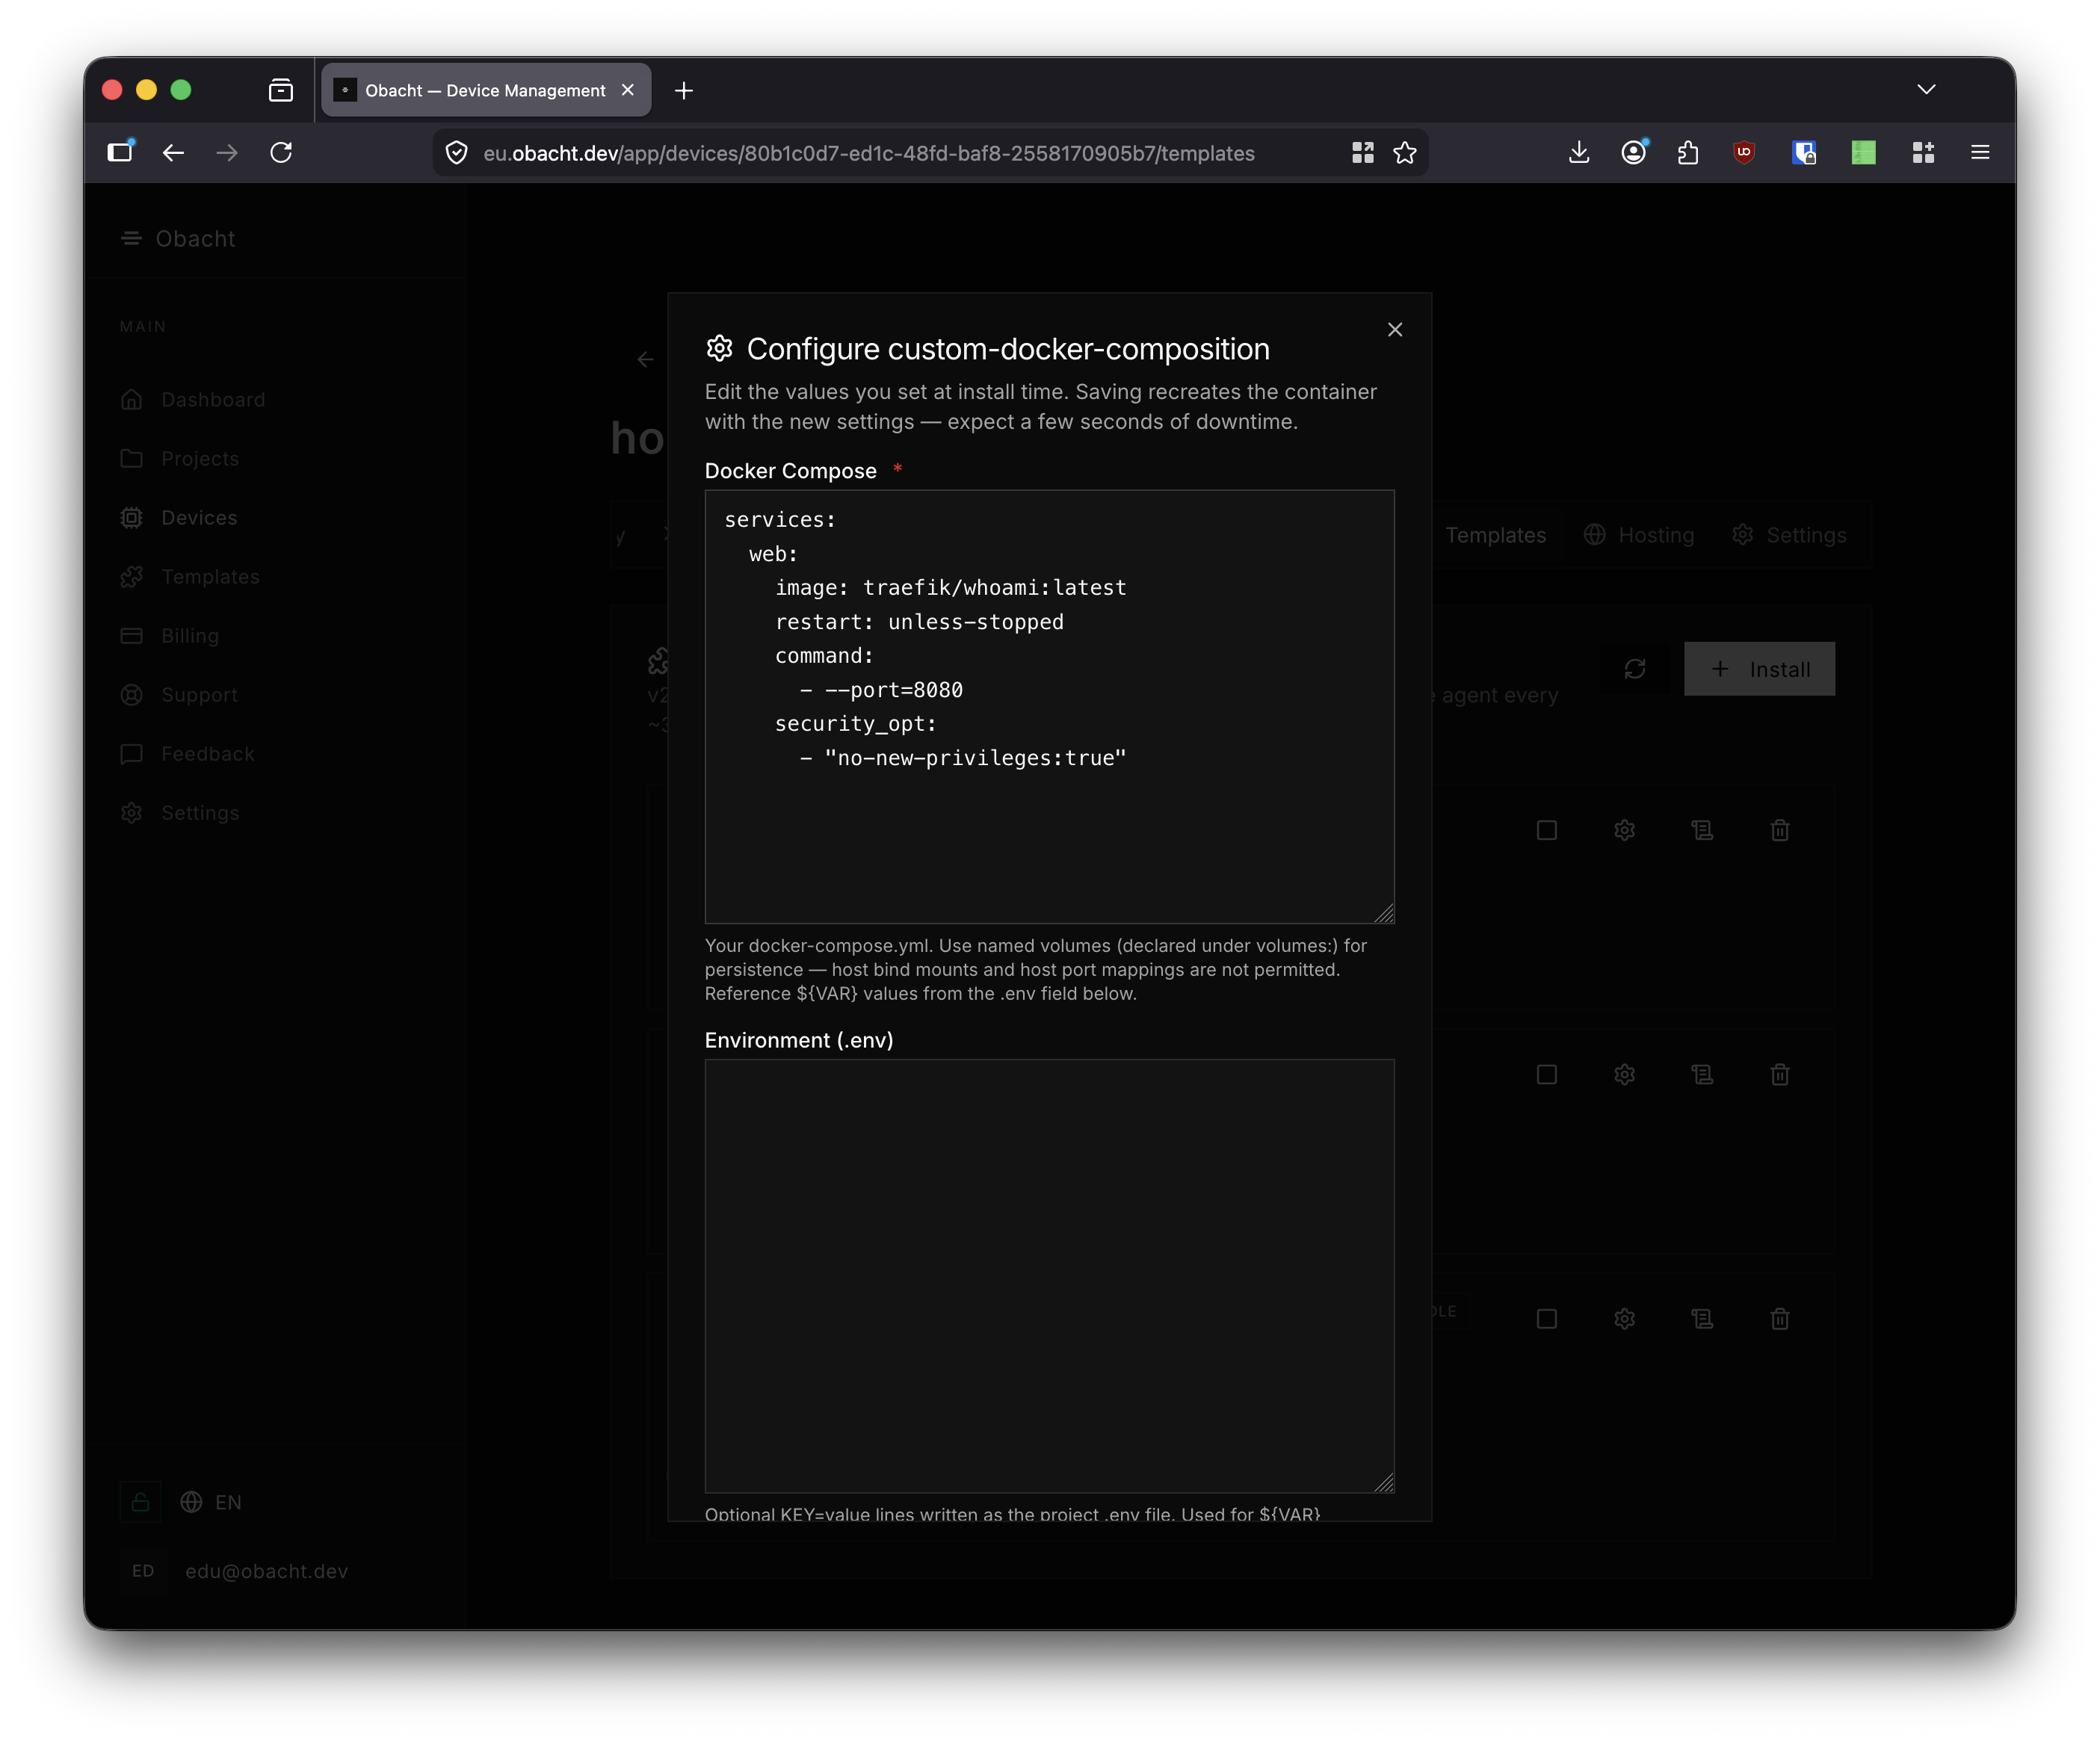Open Templates in the sidebar
This screenshot has width=2100, height=1741.
[190, 577]
